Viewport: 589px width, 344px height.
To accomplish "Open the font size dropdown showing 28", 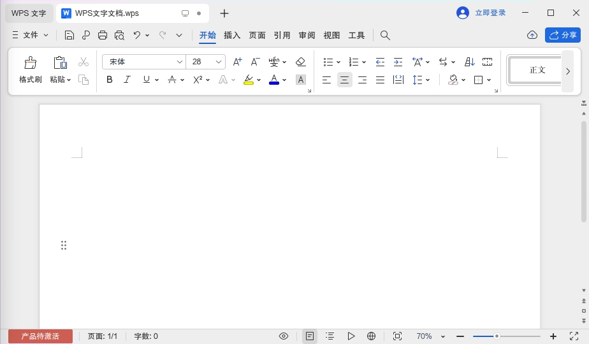I will point(218,62).
